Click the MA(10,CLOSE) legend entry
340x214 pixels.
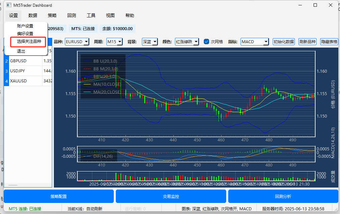click(x=102, y=84)
